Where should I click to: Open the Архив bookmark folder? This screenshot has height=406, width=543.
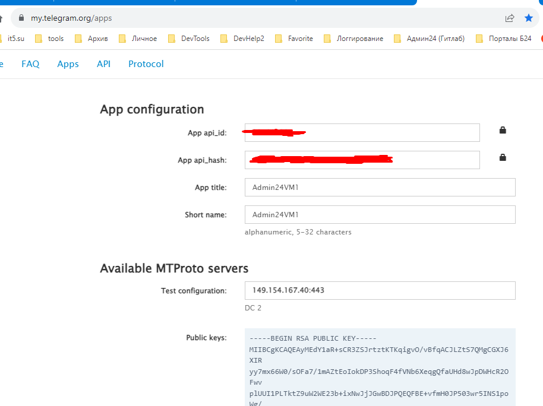(91, 39)
